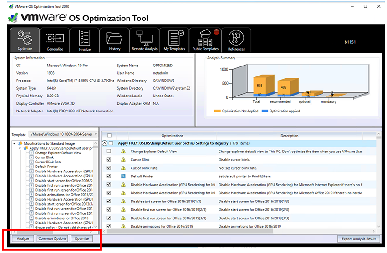Screen dimensions: 387x253
Task: Click warning icon beside Disable start screen 2016/2019(1/3)
Action: click(123, 201)
